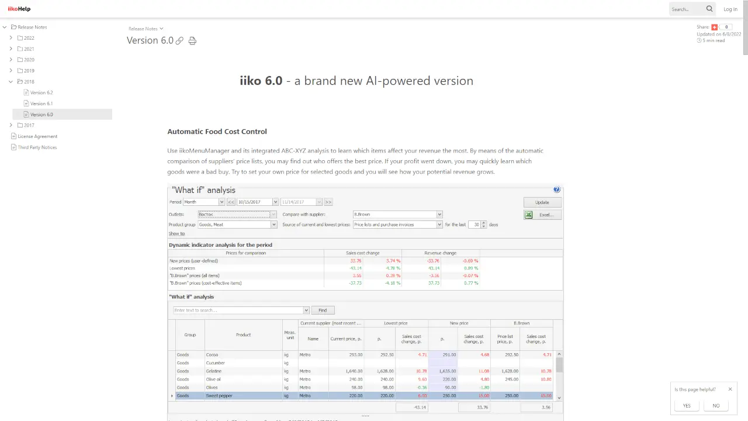
Task: Select Version 6.1 in sidebar
Action: [x=41, y=103]
